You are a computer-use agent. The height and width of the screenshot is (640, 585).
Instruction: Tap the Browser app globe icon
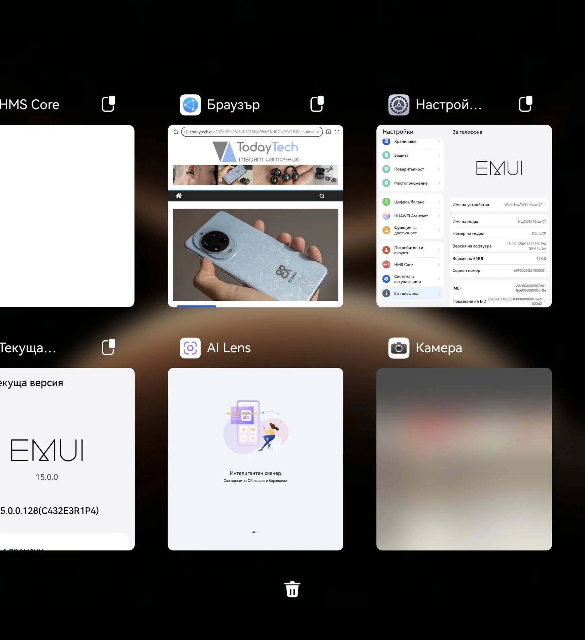(190, 105)
